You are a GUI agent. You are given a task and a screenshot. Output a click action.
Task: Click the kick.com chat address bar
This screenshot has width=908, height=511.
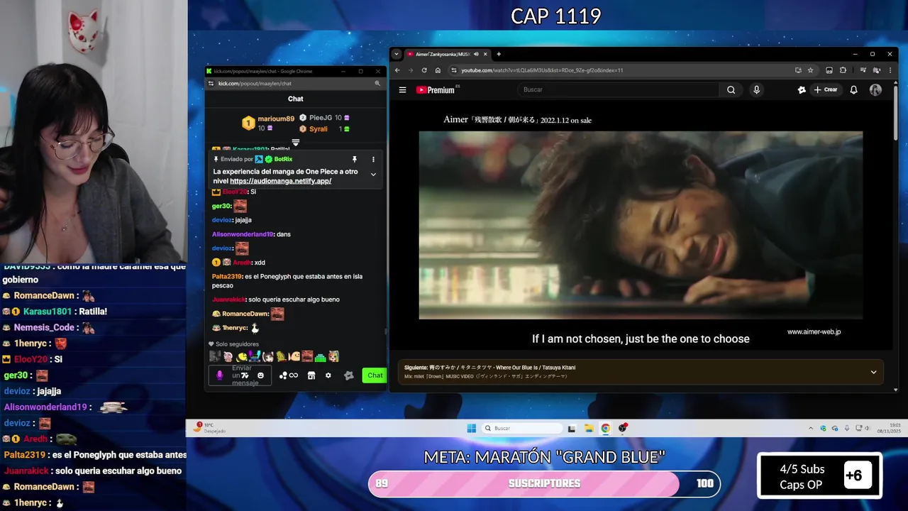tap(294, 84)
